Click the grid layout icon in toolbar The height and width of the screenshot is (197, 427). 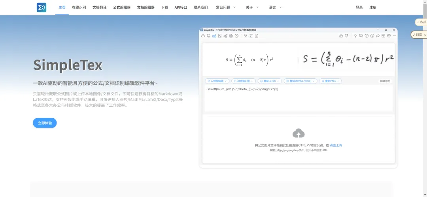(x=384, y=35)
